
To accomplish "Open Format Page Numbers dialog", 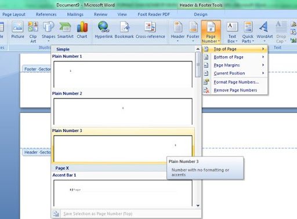I will [x=235, y=82].
